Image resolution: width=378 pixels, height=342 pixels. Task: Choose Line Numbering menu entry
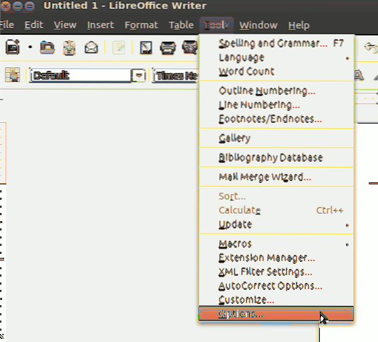276,105
